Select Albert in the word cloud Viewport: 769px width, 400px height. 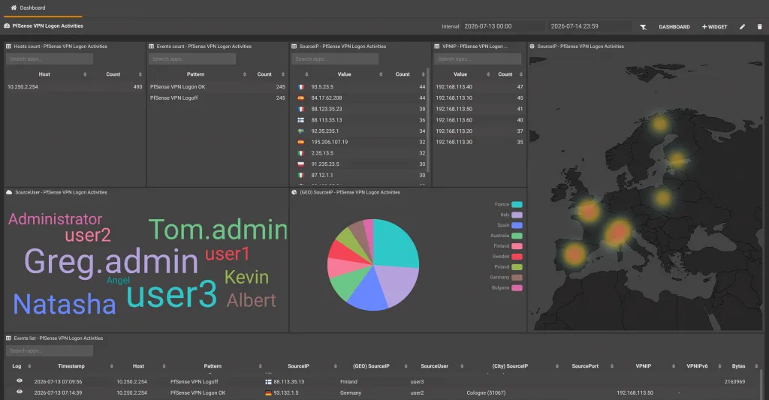tap(251, 300)
